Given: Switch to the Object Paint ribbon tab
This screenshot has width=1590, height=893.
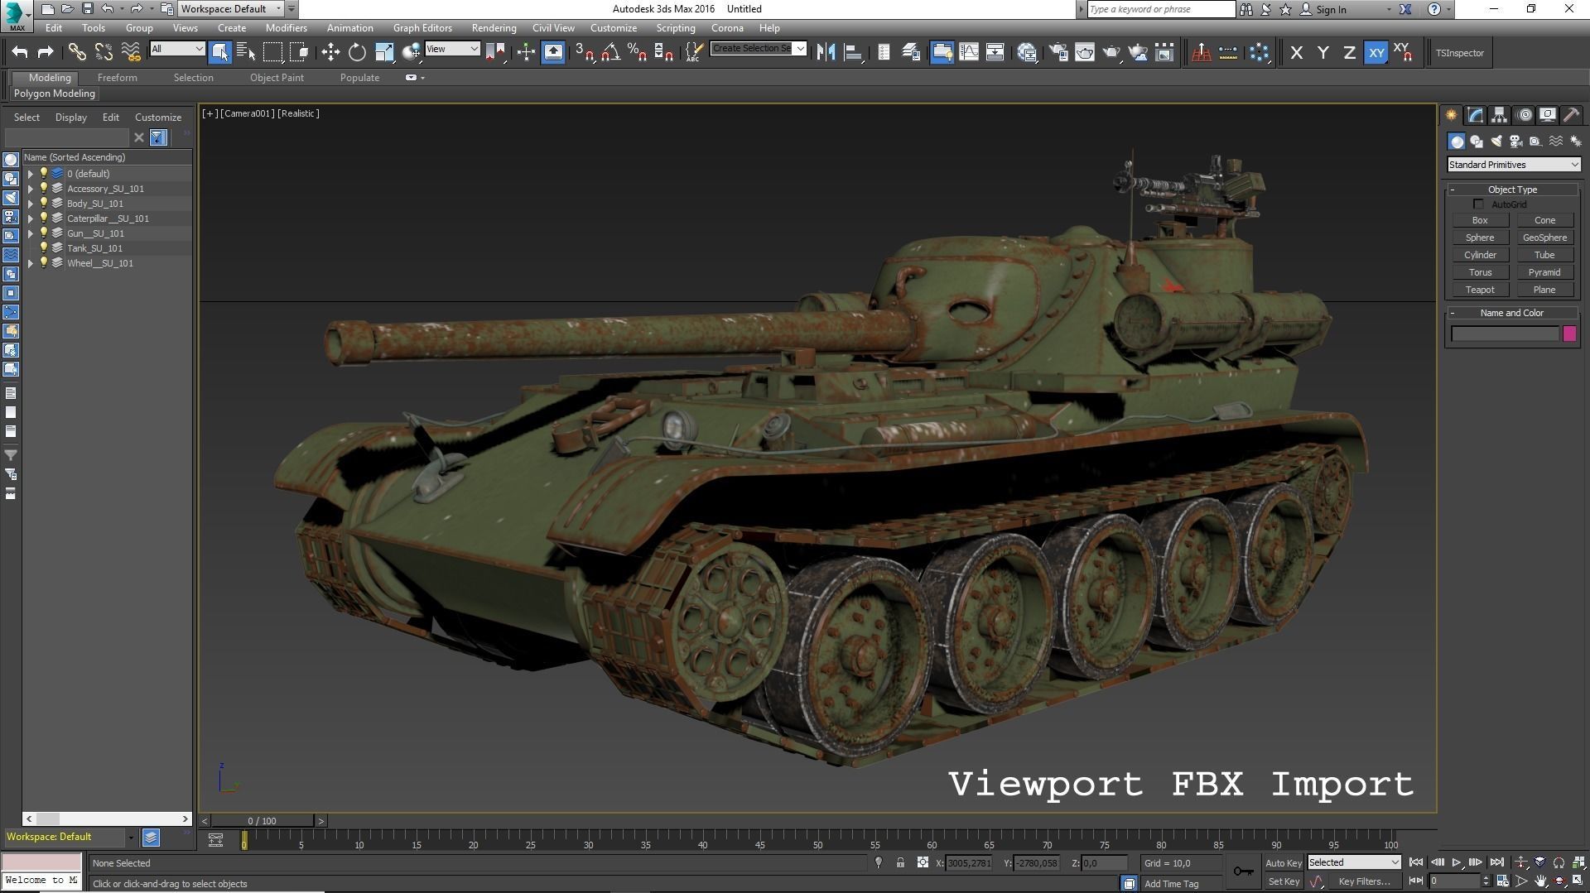Looking at the screenshot, I should point(277,77).
